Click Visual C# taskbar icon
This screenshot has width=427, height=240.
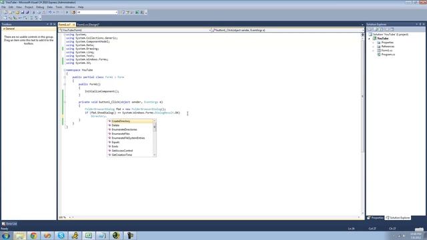(89, 235)
